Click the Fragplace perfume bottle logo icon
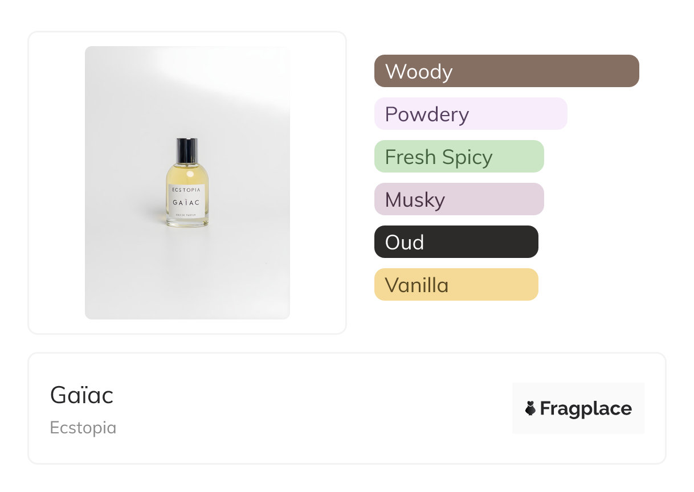Screen dimensions: 694x492 [530, 408]
